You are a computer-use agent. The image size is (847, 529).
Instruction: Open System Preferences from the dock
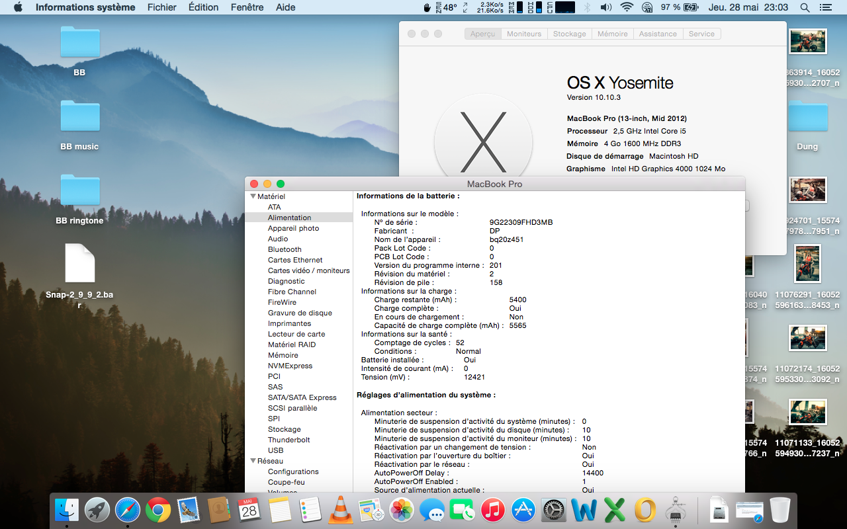point(554,510)
